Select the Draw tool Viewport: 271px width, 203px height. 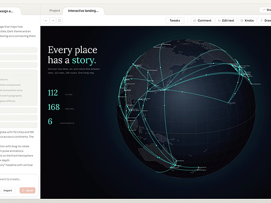point(265,20)
